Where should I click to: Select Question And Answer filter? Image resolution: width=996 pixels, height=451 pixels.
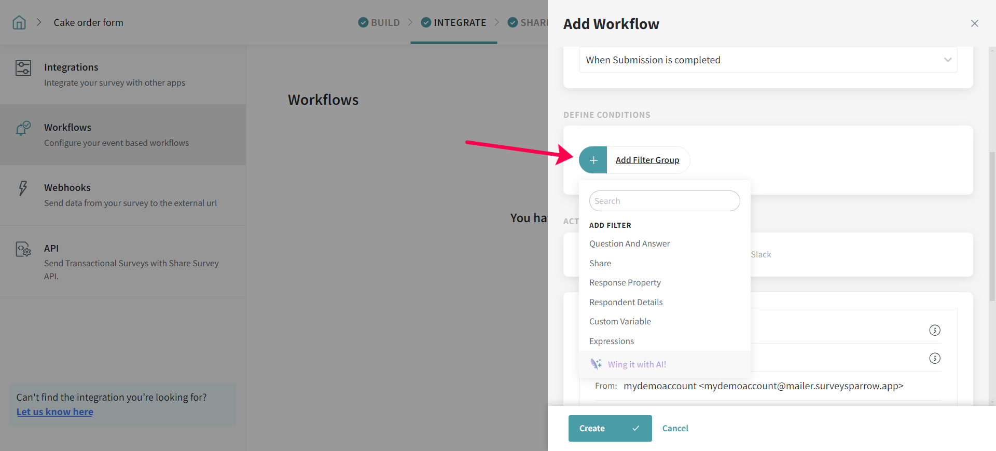(x=629, y=243)
